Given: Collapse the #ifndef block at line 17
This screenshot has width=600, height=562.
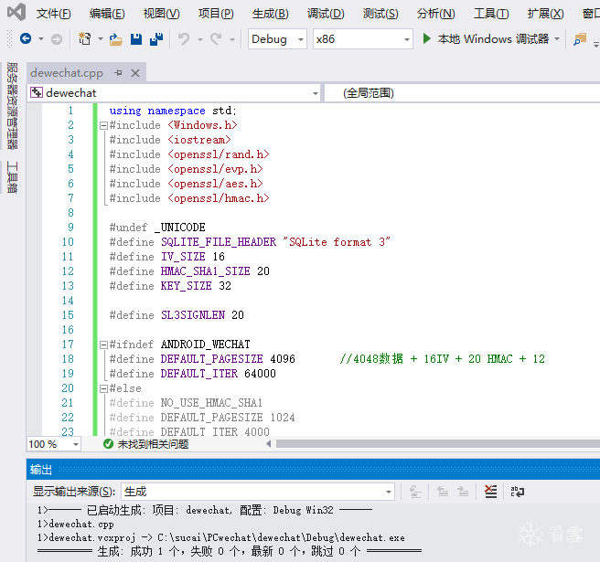Looking at the screenshot, I should [103, 345].
